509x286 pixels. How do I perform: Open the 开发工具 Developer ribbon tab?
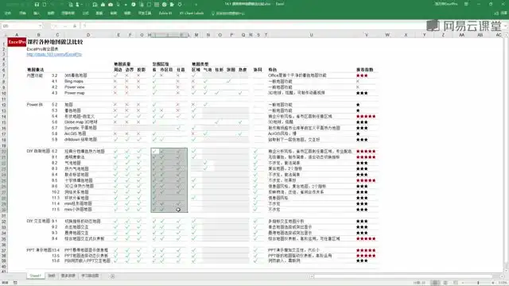(145, 14)
